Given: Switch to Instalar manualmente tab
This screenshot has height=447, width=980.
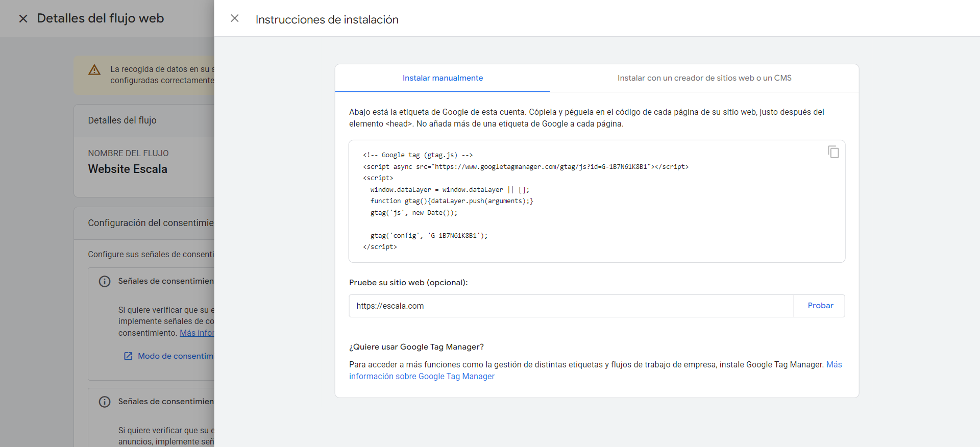Looking at the screenshot, I should click(x=443, y=78).
